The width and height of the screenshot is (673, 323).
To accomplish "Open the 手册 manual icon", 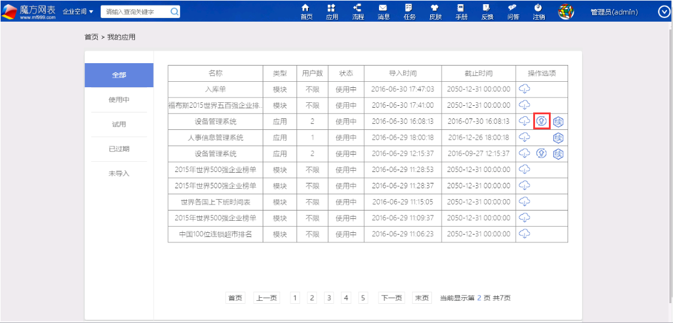I will click(461, 12).
